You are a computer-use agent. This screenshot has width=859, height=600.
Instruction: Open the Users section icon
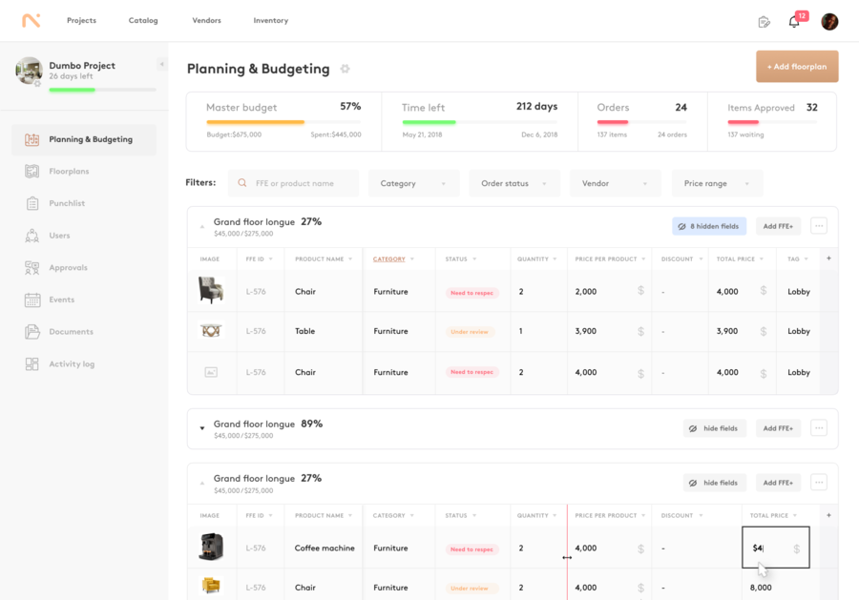[31, 235]
